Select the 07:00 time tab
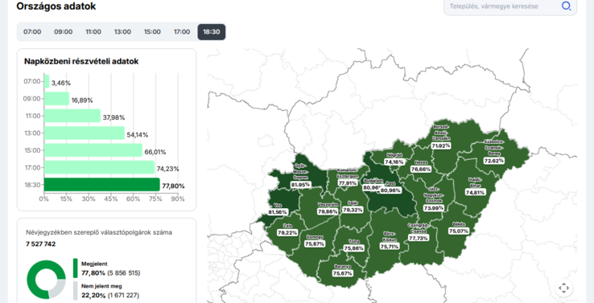594x303 pixels. coord(32,32)
